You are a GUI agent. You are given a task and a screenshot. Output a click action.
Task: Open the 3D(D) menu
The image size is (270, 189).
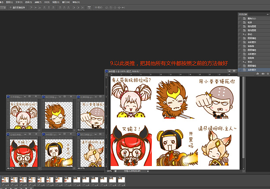47,2
